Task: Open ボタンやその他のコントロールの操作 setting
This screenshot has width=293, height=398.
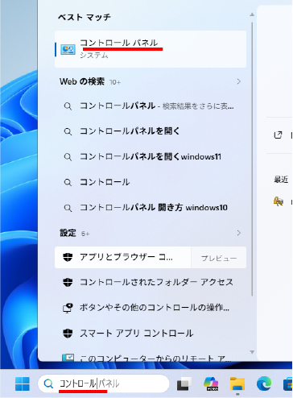Action: pos(151,308)
